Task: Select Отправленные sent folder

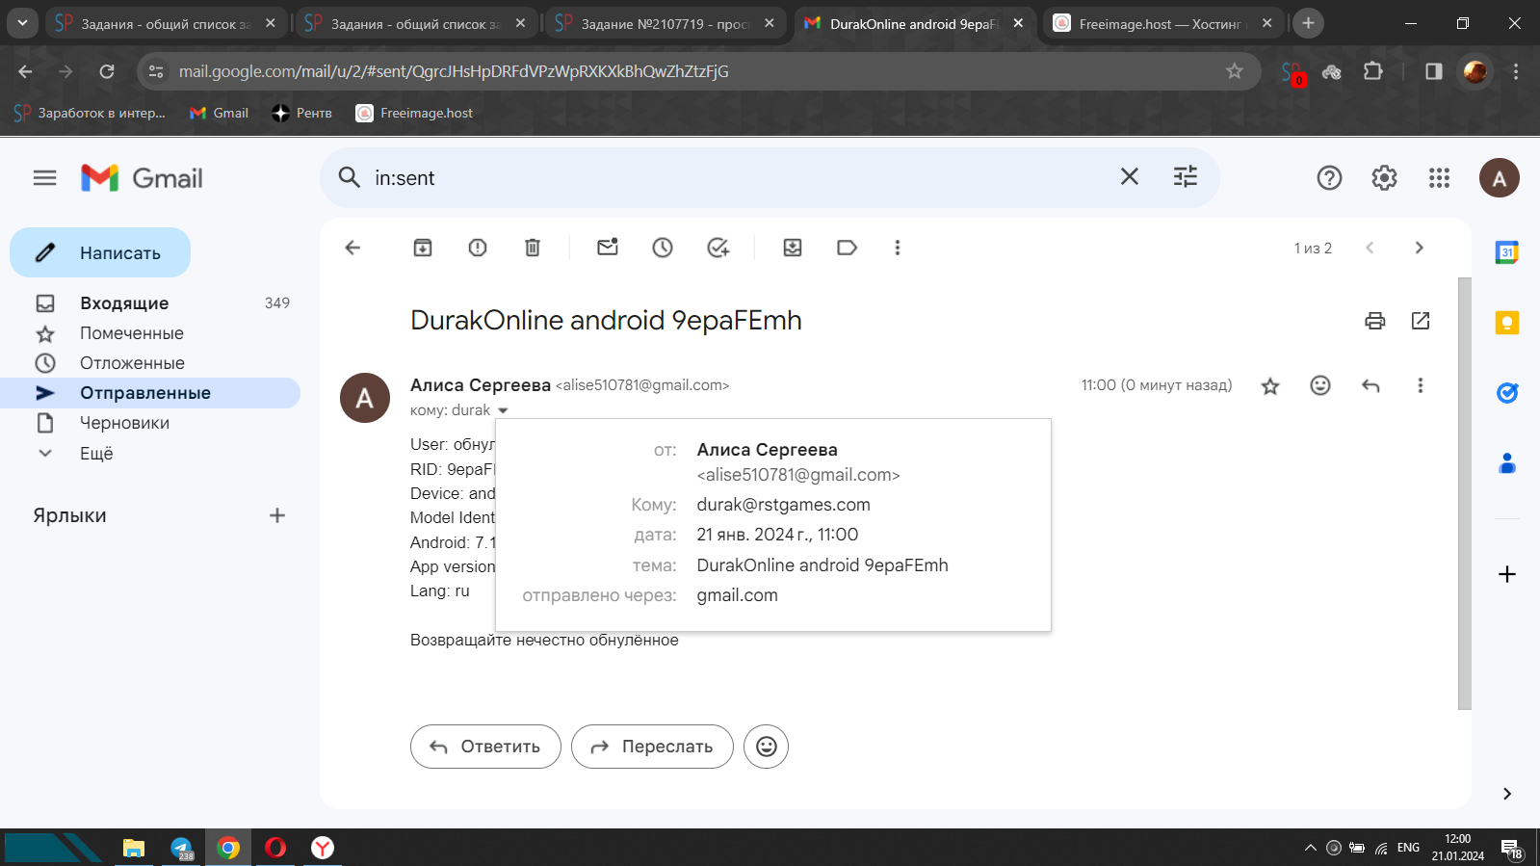Action: coord(150,393)
